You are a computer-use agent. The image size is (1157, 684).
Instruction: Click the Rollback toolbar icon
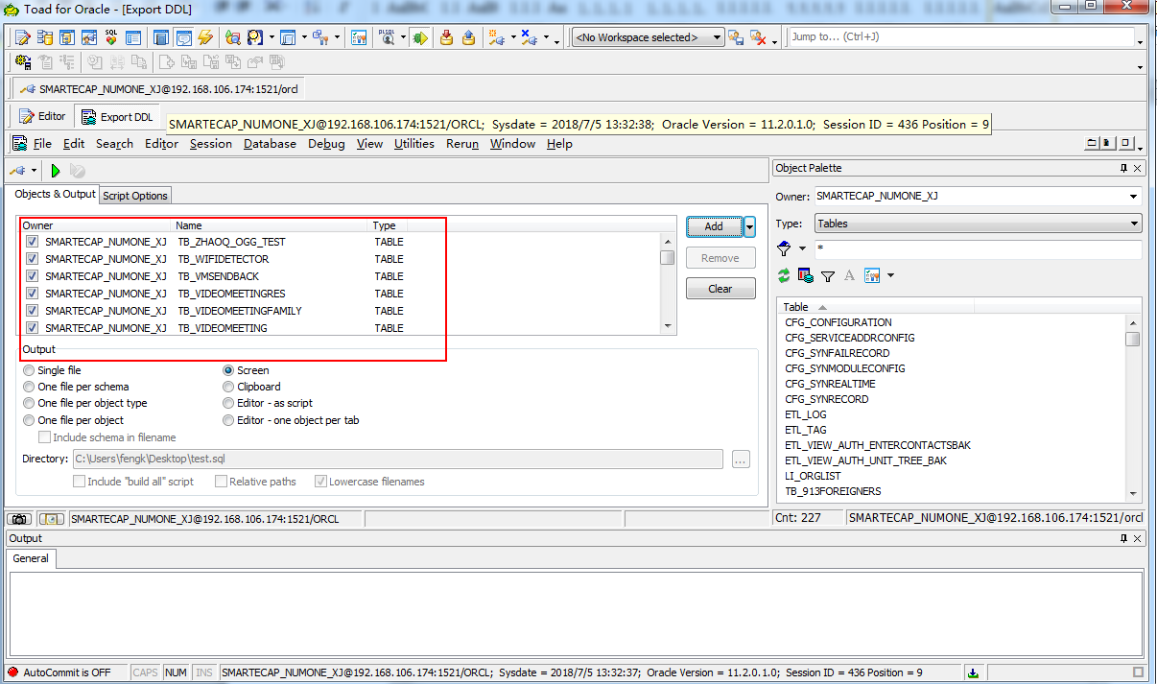pyautogui.click(x=468, y=37)
